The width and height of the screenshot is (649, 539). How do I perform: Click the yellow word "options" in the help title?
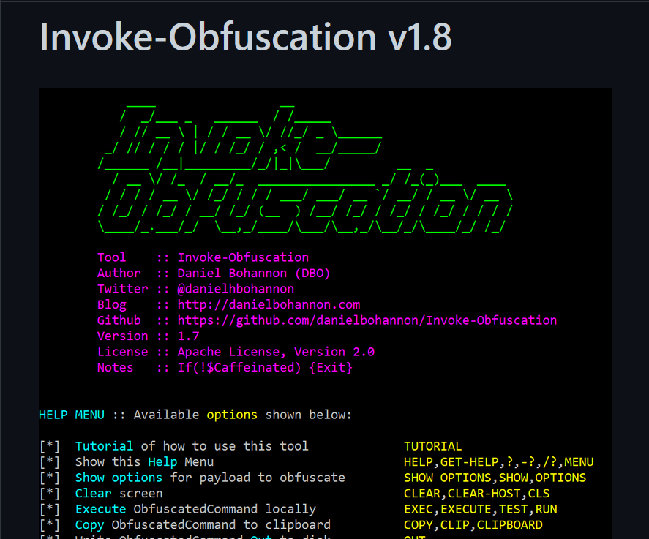(x=232, y=415)
